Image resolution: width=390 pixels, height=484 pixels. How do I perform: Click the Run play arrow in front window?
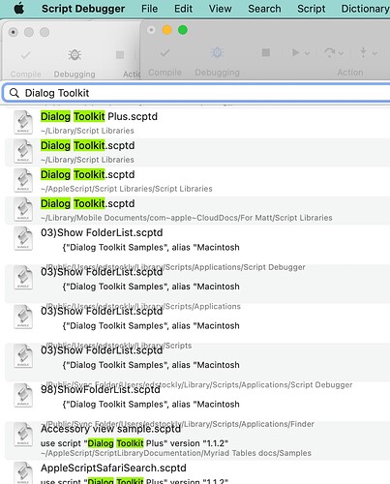click(295, 52)
